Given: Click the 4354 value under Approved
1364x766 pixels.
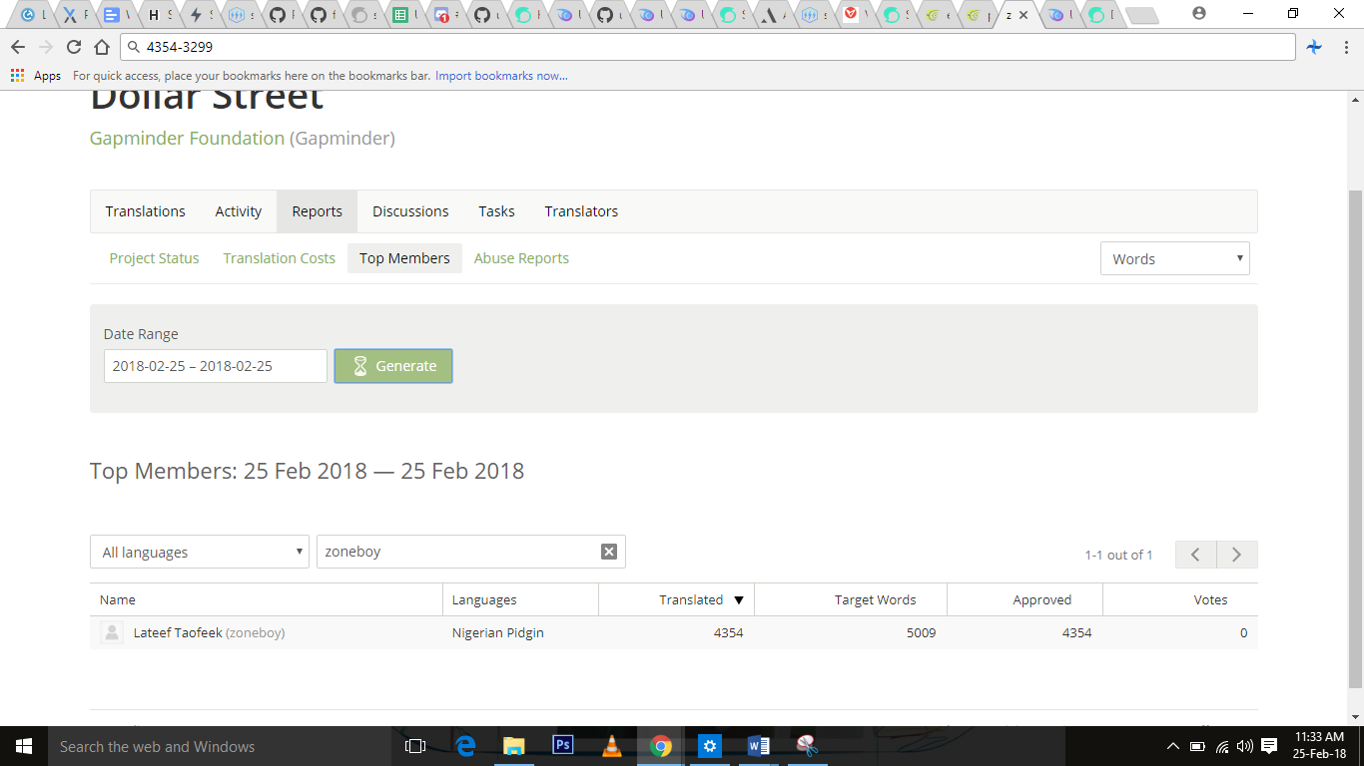Looking at the screenshot, I should pyautogui.click(x=1076, y=632).
